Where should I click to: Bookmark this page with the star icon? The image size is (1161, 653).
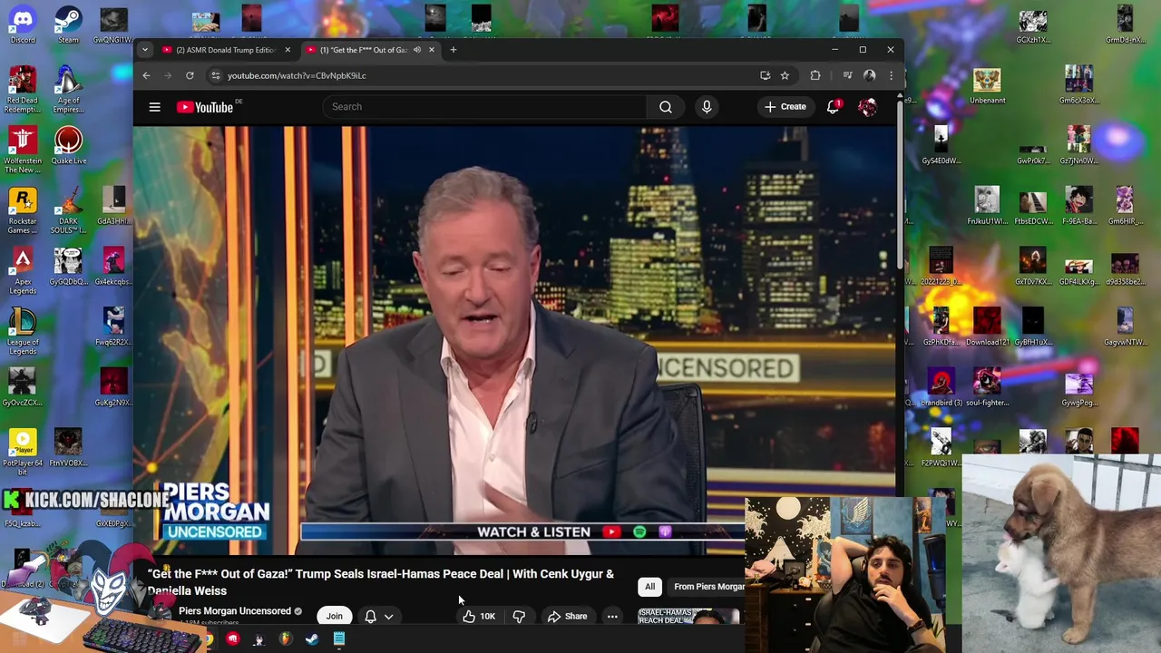tap(785, 75)
